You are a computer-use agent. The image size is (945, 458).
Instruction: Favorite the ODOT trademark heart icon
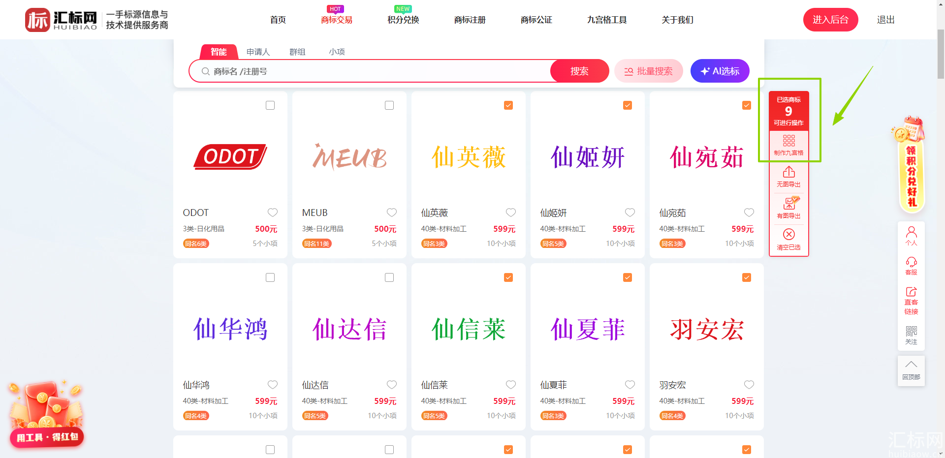tap(273, 213)
